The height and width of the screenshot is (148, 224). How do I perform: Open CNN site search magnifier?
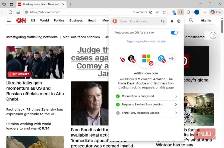(191, 20)
